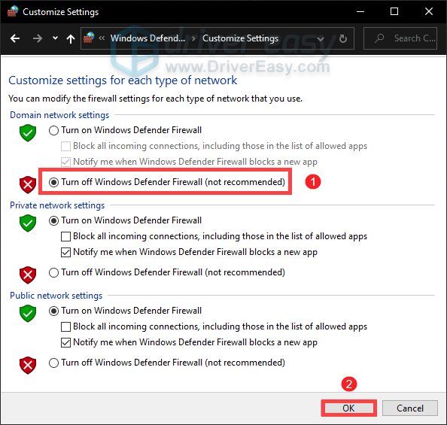Refresh the Customize Settings page

343,38
